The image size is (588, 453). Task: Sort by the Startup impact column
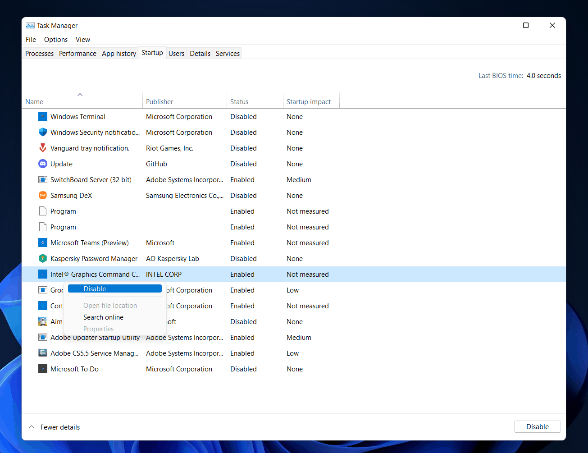[x=309, y=102]
